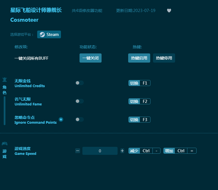The width and height of the screenshot is (218, 190).
Task: Click the 功能状态: column header
Action: 88,47
